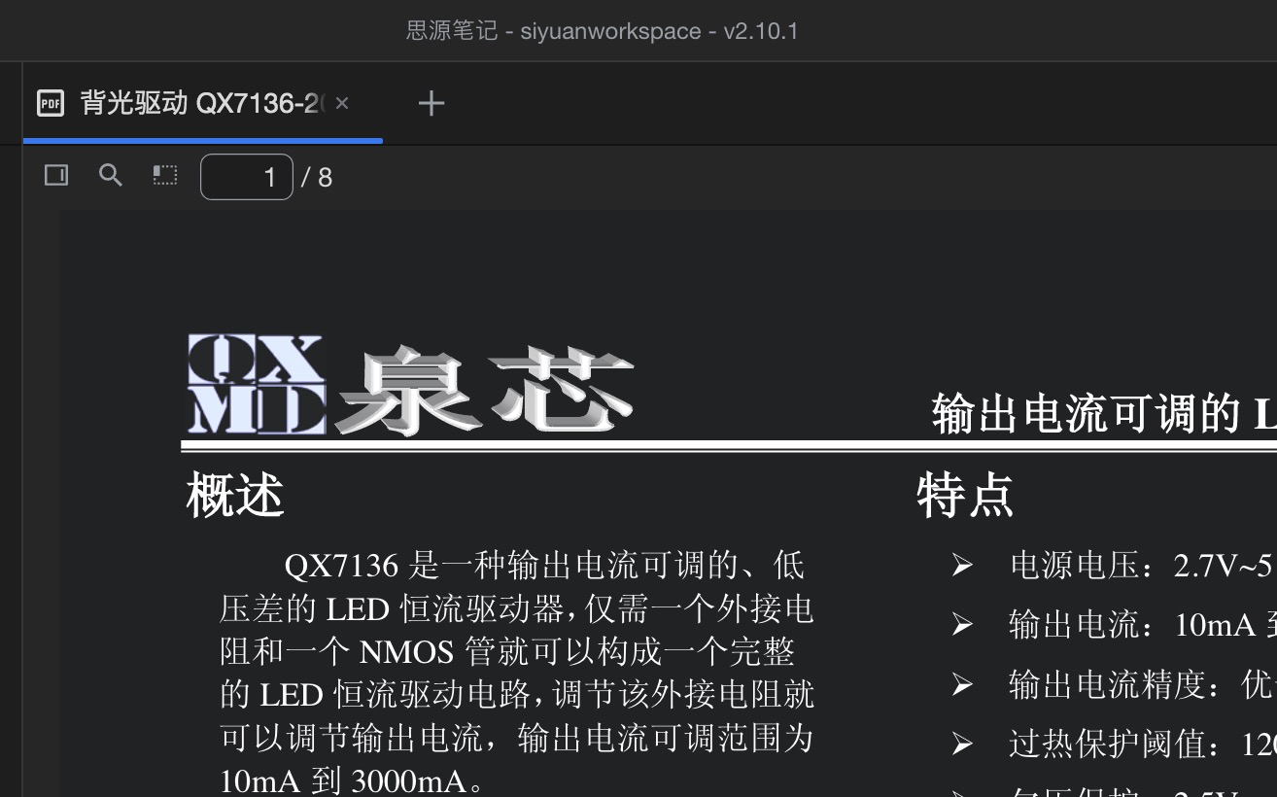Toggle the PDF sidebar panel icon
Viewport: 1277px width, 797px height.
(56, 176)
